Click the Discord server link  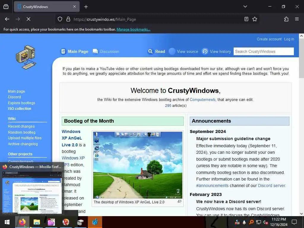(271, 186)
